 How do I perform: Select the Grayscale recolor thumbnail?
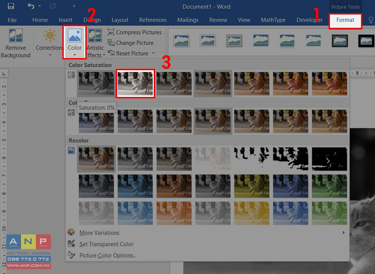pyautogui.click(x=135, y=159)
